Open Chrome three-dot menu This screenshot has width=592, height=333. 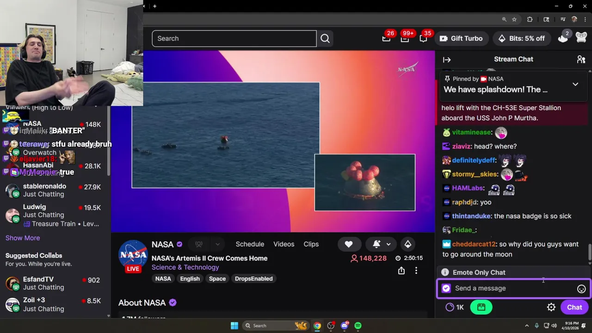[585, 19]
